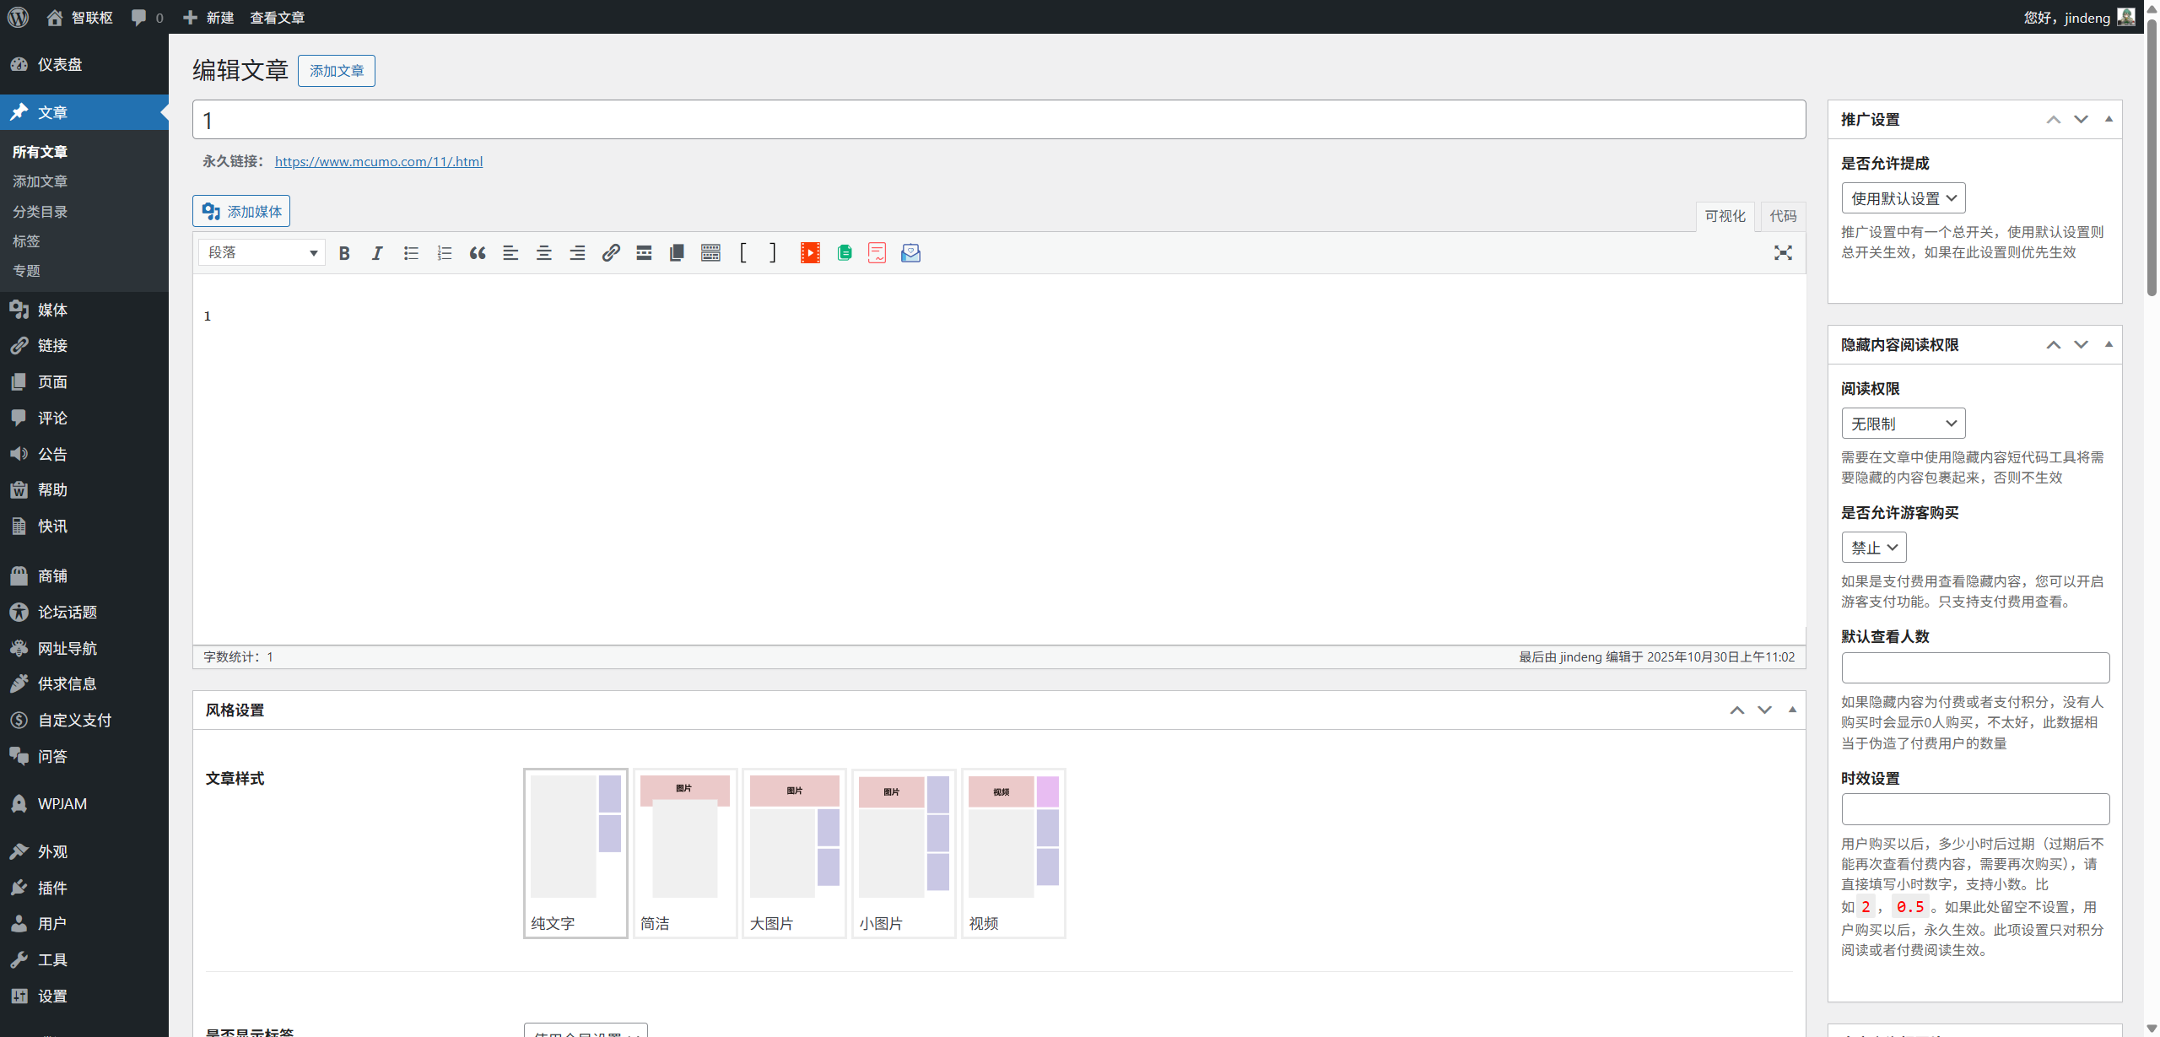Insert a numbered list
Screen dimensions: 2160x1037
click(x=444, y=253)
